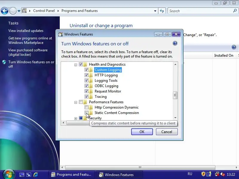
Task: Click the magnifier search icon
Action: tap(235, 11)
